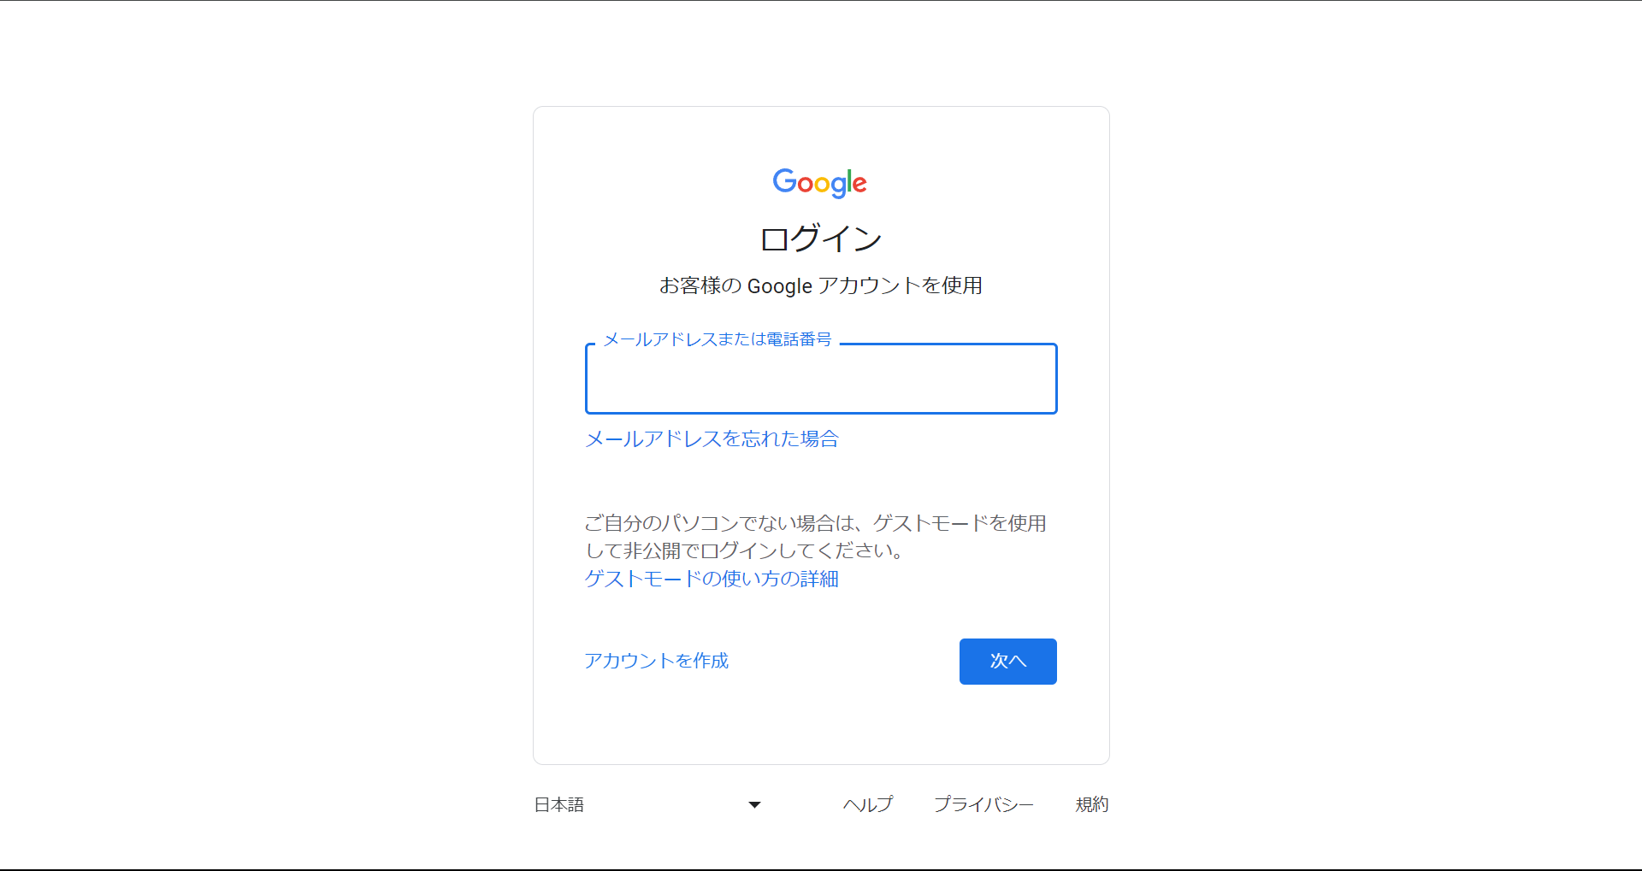Focus the email or phone input field
1642x871 pixels.
821,380
